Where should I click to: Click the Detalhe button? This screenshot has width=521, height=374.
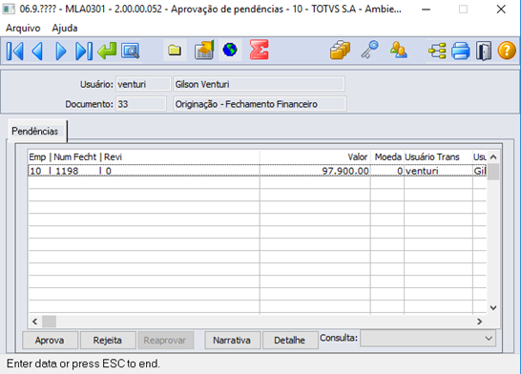click(290, 340)
